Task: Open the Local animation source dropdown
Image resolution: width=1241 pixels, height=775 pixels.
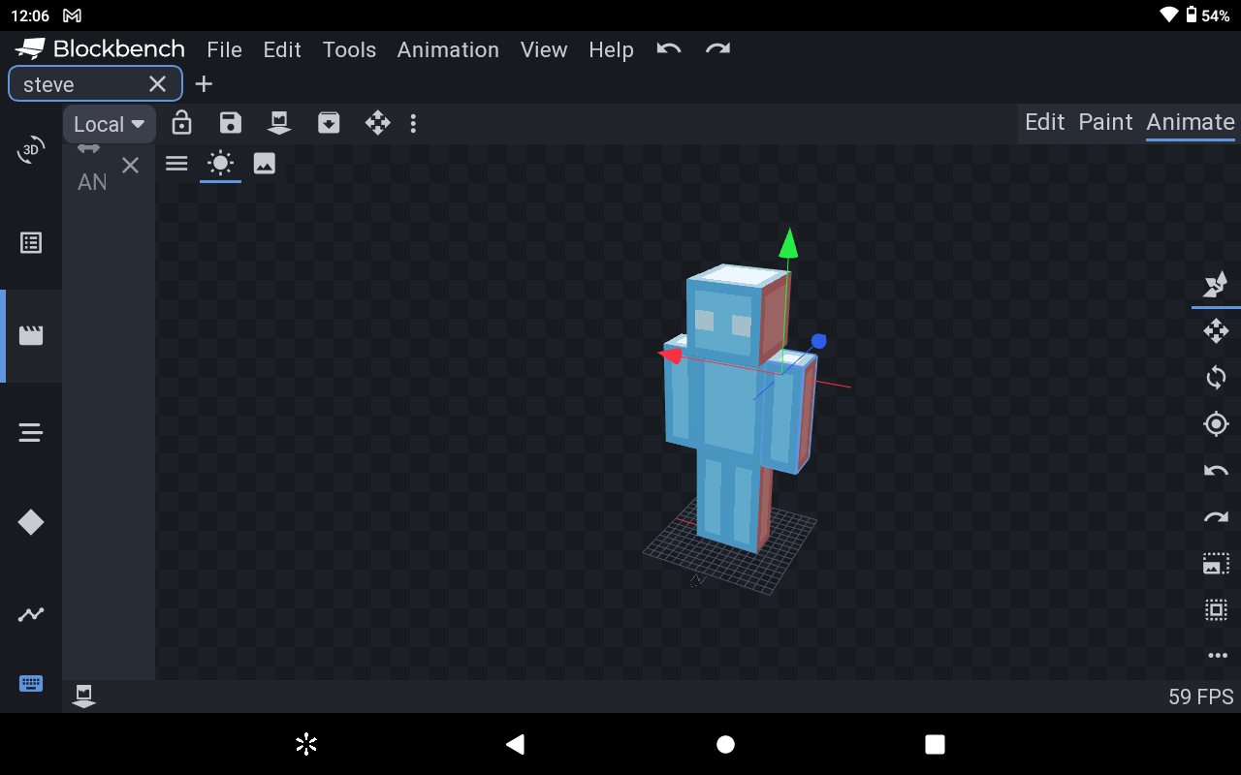Action: (x=109, y=123)
